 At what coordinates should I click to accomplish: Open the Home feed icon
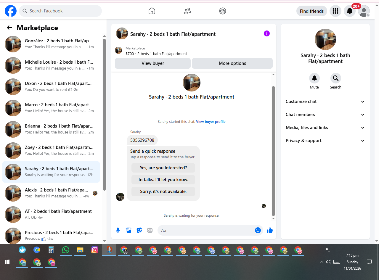tap(152, 11)
